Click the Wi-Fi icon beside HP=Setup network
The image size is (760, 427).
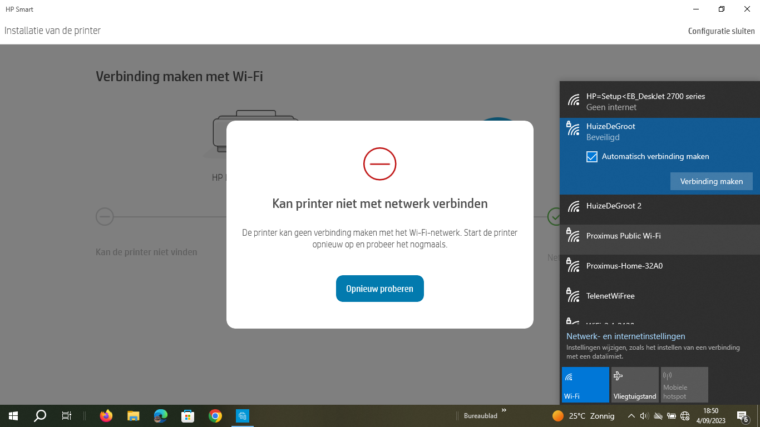[574, 101]
